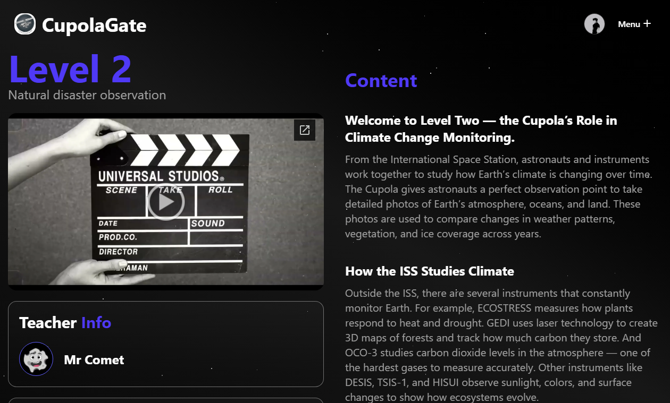The width and height of the screenshot is (670, 403).
Task: Click the CupolaGate logo icon
Action: click(25, 24)
